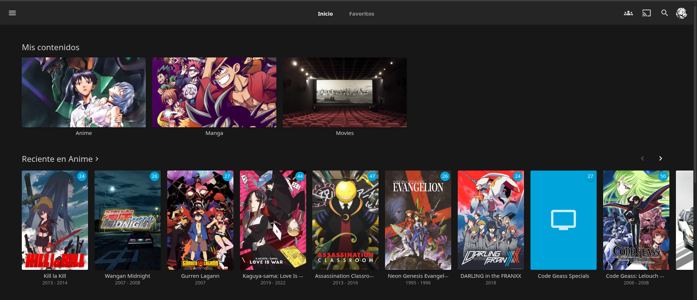Click the Anime library label
Viewport: 697px width, 300px height.
tap(84, 133)
